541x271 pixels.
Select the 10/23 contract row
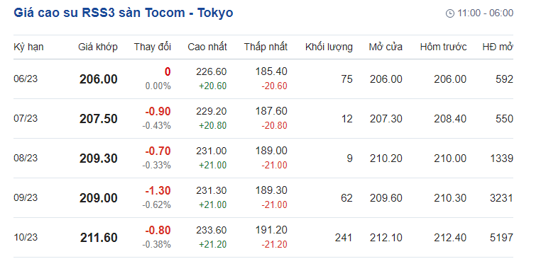(263, 237)
